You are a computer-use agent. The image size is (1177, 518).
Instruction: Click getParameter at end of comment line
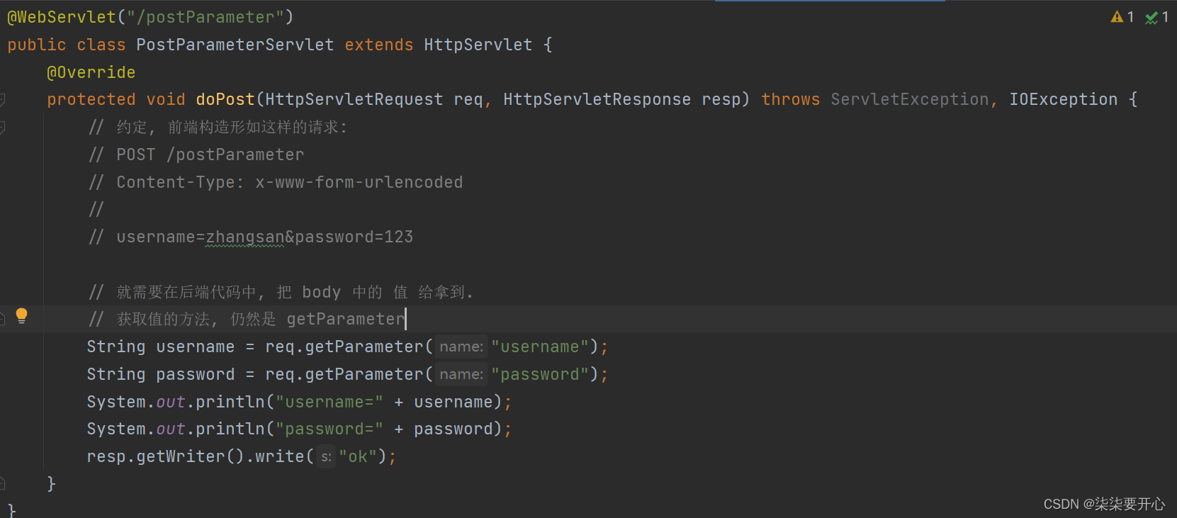pyautogui.click(x=345, y=319)
